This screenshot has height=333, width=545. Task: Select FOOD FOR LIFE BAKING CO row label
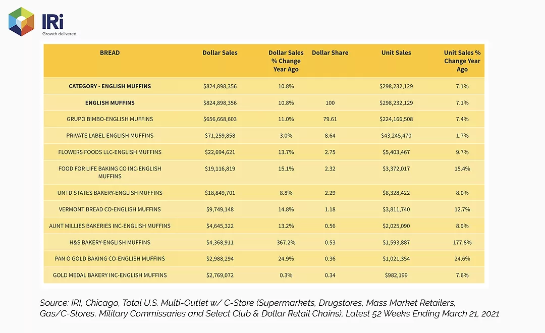click(110, 173)
